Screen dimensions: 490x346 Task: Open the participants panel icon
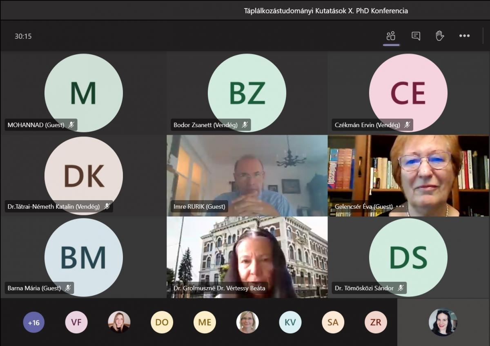(391, 36)
